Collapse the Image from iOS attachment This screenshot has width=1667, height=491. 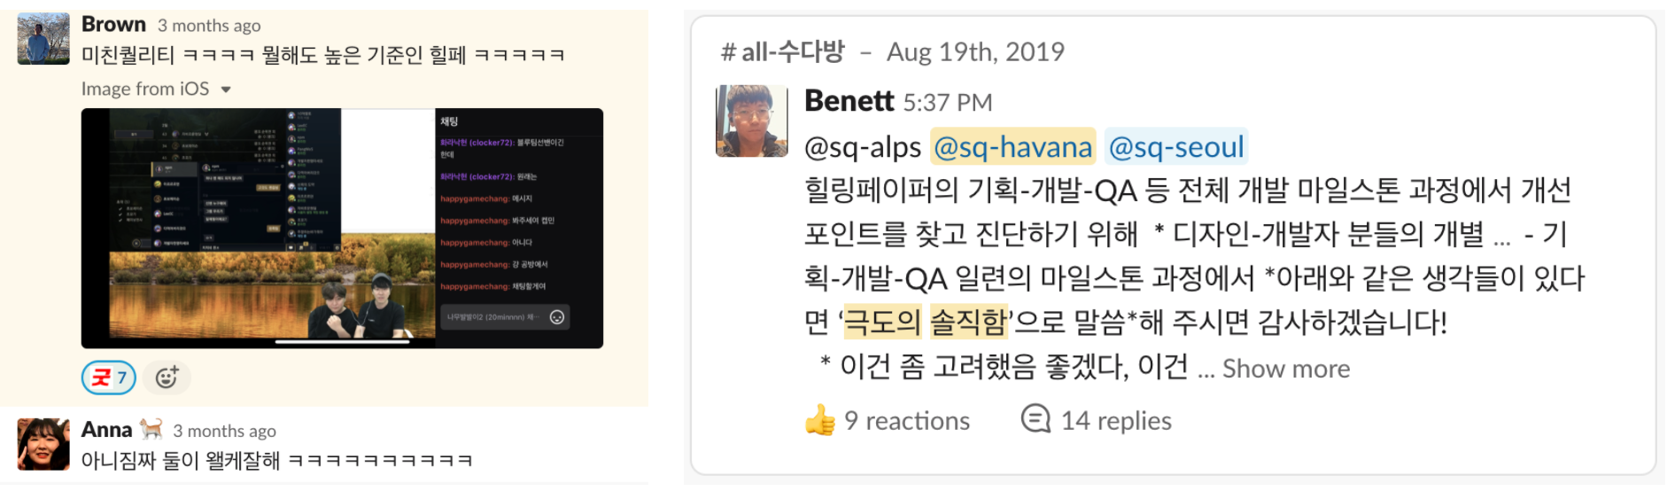click(226, 90)
